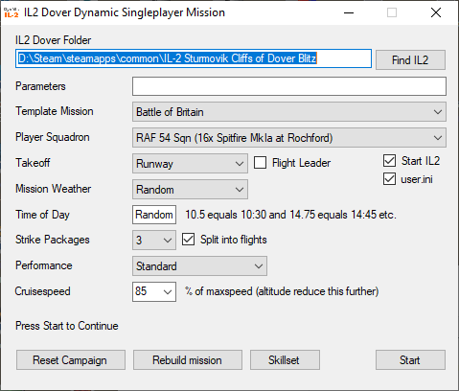Viewport: 459px width, 391px height.
Task: Open the Cruisespeed percentage dropdown
Action: tap(154, 291)
